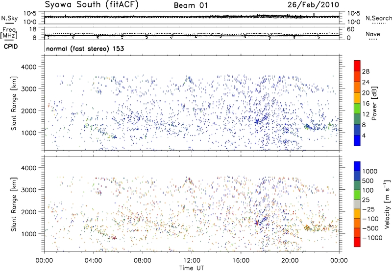Click the '04:00' time axis label
392x271 pixels.
(94, 261)
